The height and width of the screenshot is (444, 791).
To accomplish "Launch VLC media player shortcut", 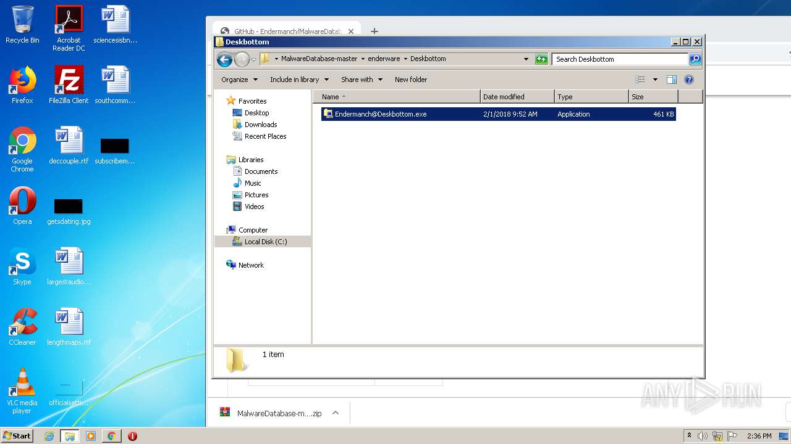I will tap(22, 391).
